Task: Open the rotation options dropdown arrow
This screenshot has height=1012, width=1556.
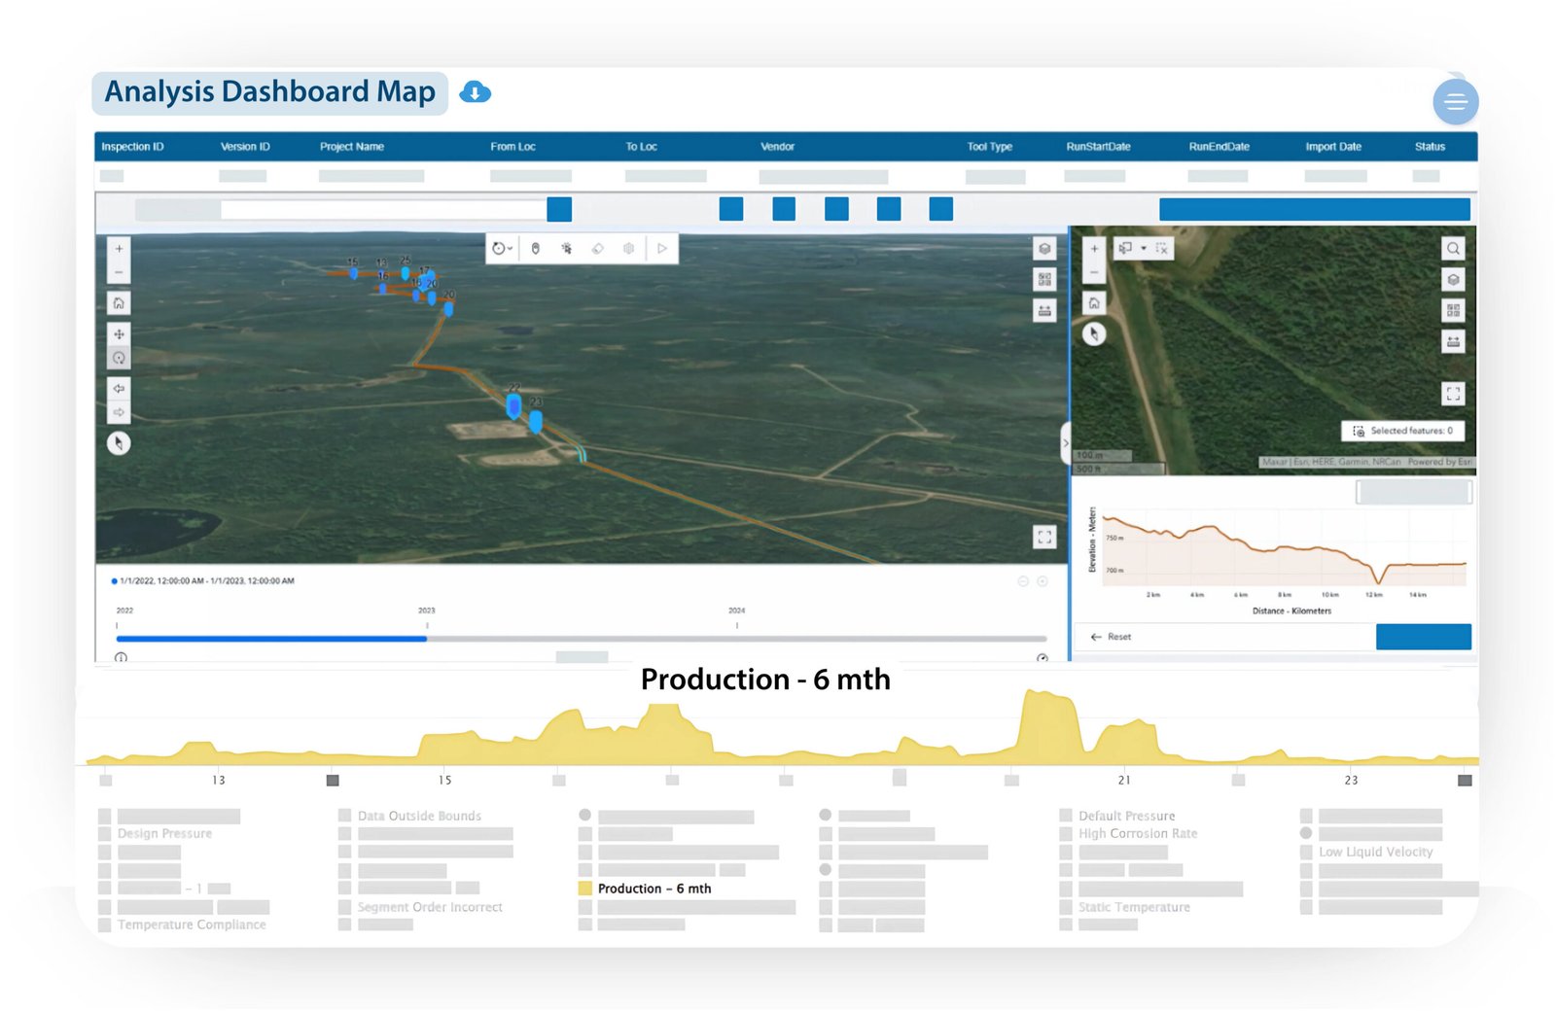Action: point(510,249)
